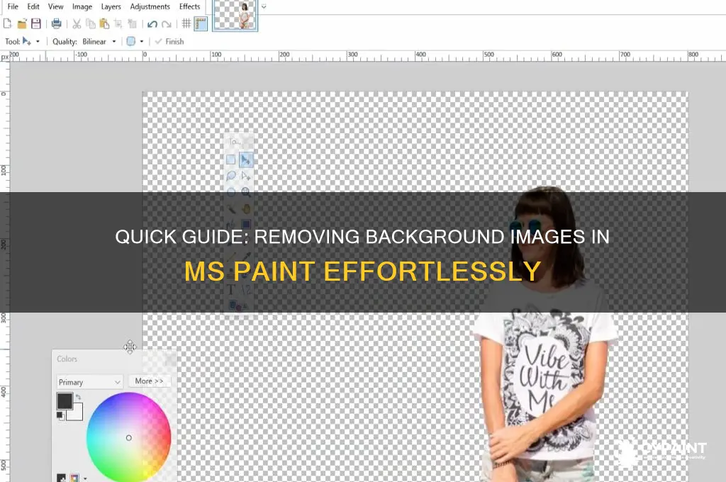
Task: Open a file with the folder icon
Action: (x=22, y=23)
